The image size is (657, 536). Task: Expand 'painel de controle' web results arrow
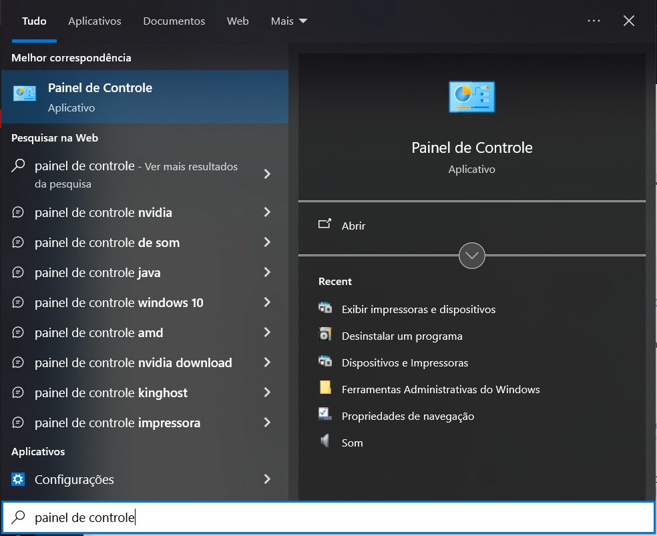coord(267,174)
